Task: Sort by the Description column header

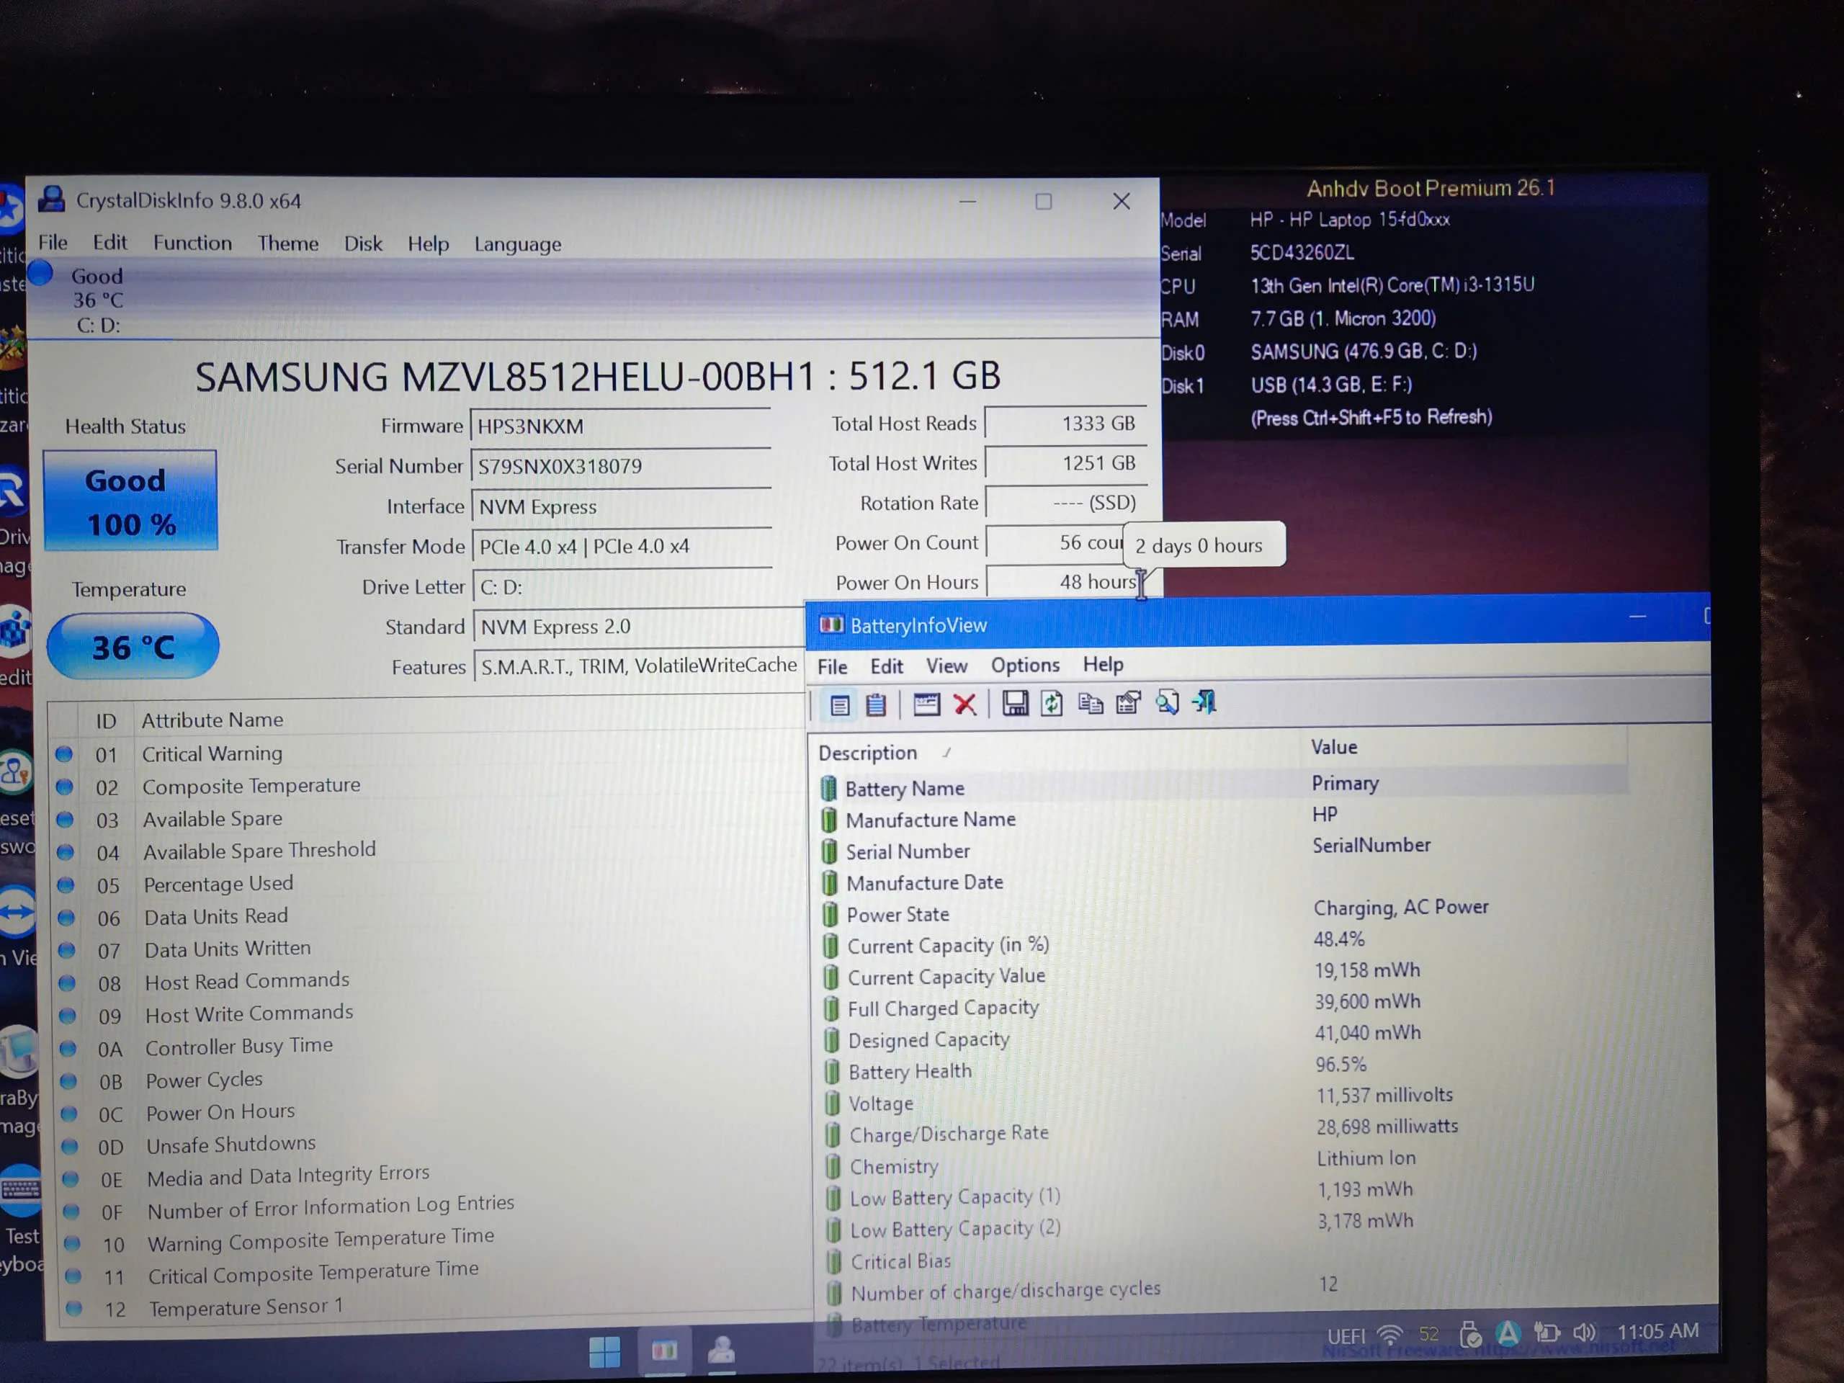Action: click(x=1054, y=752)
